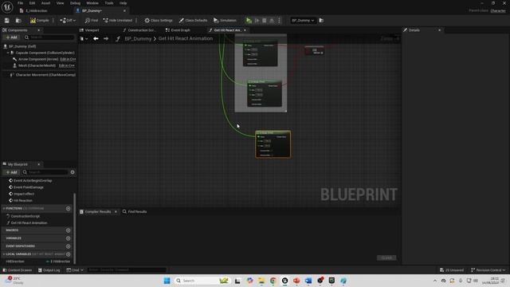Open the Edit menu
Screen dimensions: 510x287
(32, 3)
